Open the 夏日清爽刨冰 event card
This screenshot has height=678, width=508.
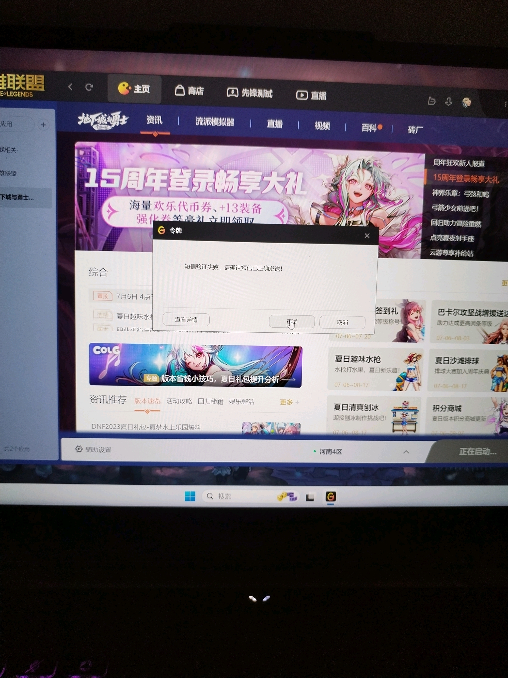pyautogui.click(x=374, y=415)
